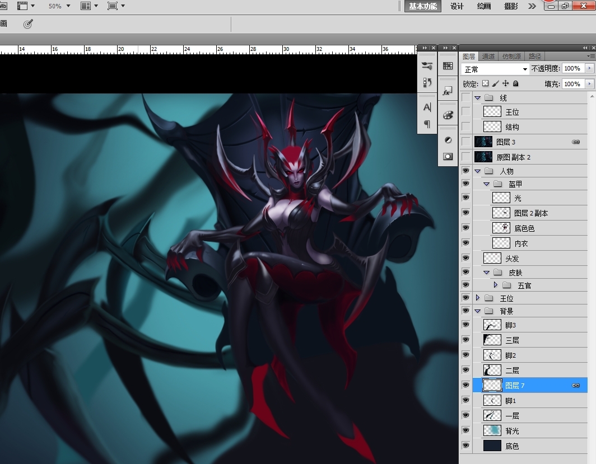596x464 pixels.
Task: Expand the 王位 layer group
Action: tap(478, 298)
